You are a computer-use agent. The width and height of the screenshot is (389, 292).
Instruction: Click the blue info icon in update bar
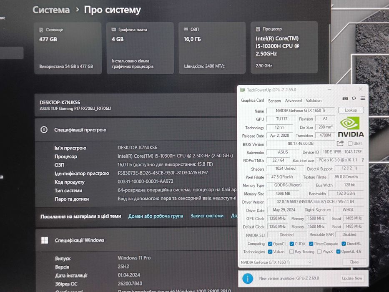click(x=248, y=278)
